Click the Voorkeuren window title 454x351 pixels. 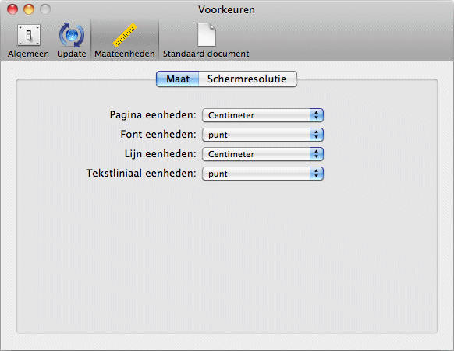(x=226, y=10)
